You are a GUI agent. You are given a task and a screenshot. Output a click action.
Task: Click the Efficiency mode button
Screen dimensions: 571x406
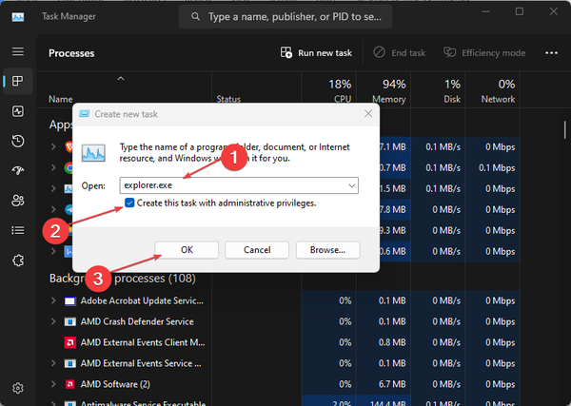(x=484, y=52)
